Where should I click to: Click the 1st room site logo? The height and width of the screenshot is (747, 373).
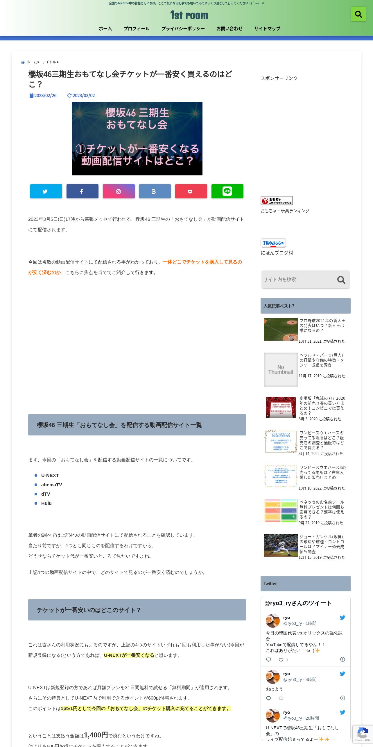pos(189,15)
